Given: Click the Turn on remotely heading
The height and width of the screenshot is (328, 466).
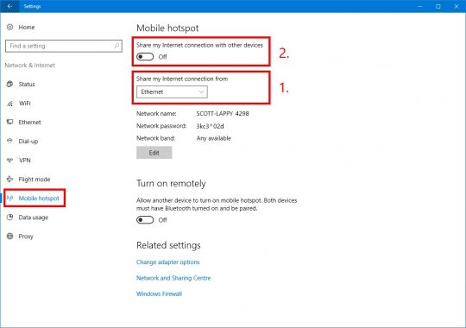Looking at the screenshot, I should pyautogui.click(x=171, y=184).
